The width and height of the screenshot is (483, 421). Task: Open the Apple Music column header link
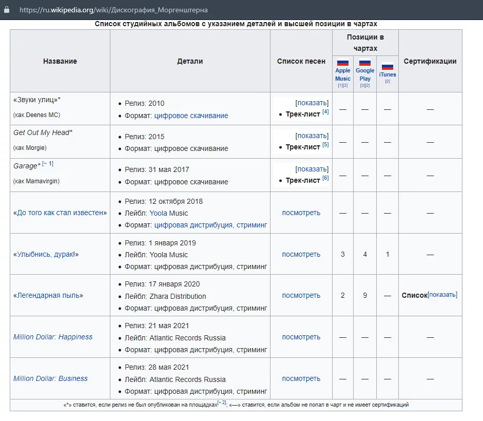coord(342,74)
